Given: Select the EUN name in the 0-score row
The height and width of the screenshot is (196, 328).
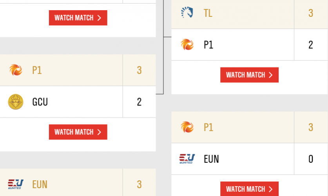Looking at the screenshot, I should pos(211,159).
